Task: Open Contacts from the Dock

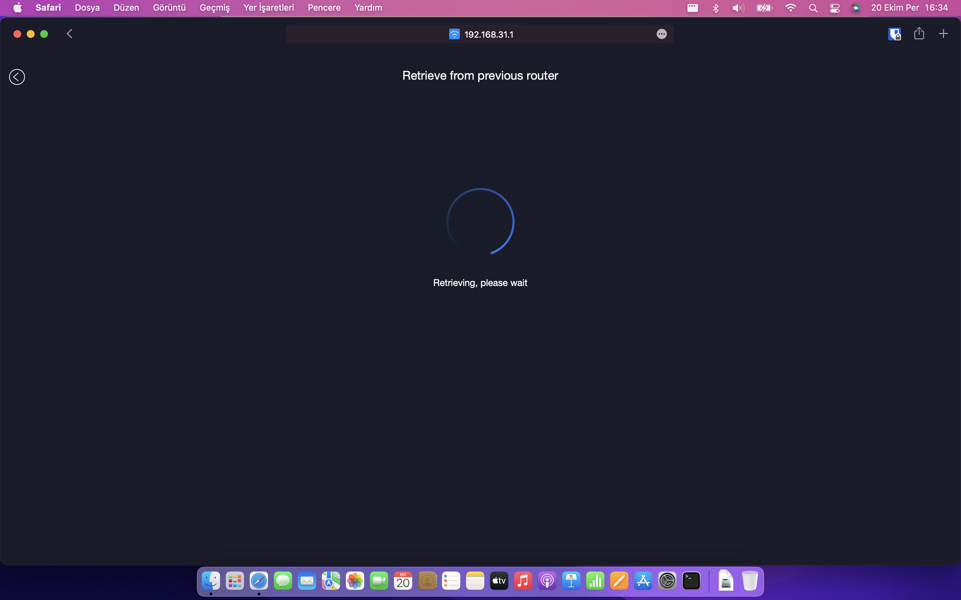Action: pyautogui.click(x=427, y=581)
